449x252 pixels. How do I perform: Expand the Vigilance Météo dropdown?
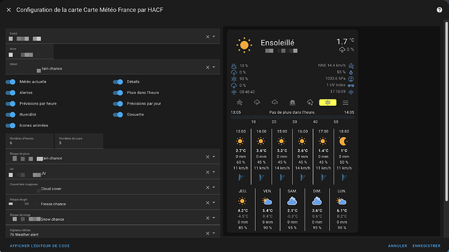tap(214, 233)
